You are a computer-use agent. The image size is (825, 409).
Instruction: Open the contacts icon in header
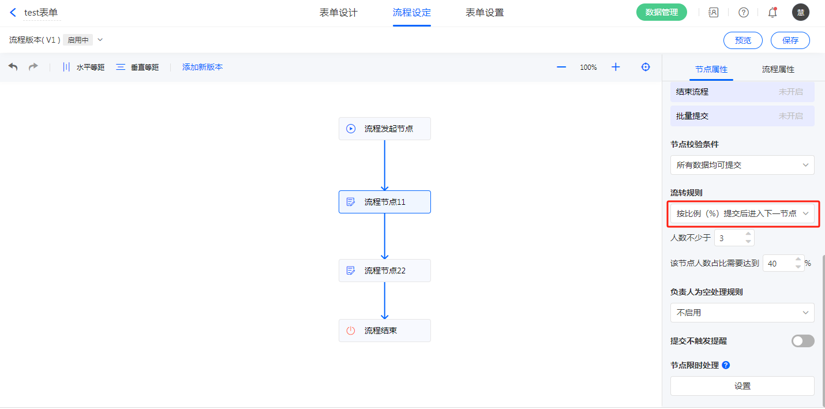coord(714,12)
